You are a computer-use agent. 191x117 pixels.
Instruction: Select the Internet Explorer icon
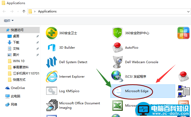click(52, 76)
